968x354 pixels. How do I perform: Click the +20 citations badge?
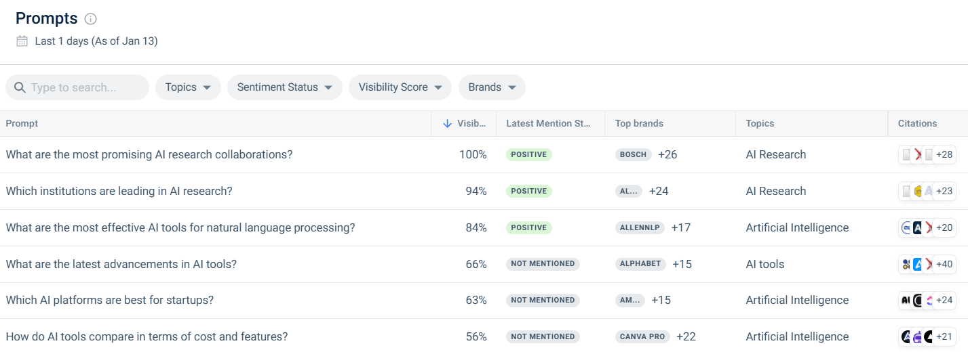(944, 227)
